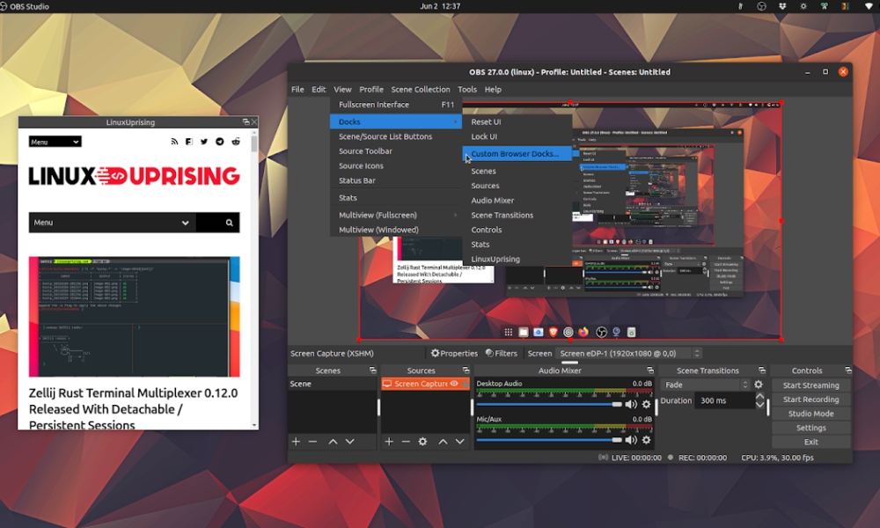Open transition properties gear next to Fade
880x528 pixels.
[759, 385]
